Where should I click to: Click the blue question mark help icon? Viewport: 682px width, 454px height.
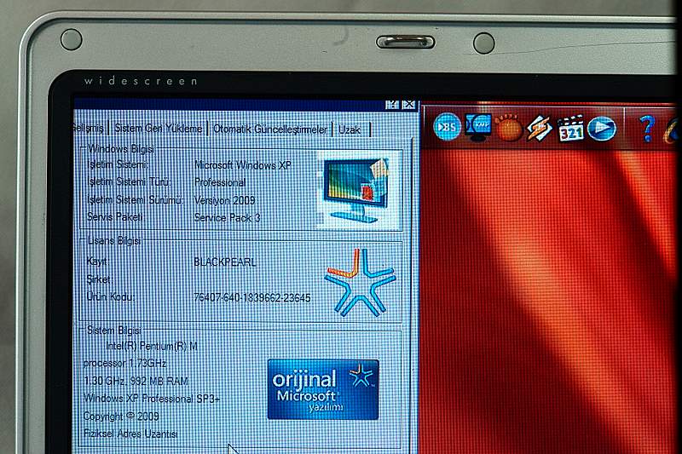(x=647, y=129)
